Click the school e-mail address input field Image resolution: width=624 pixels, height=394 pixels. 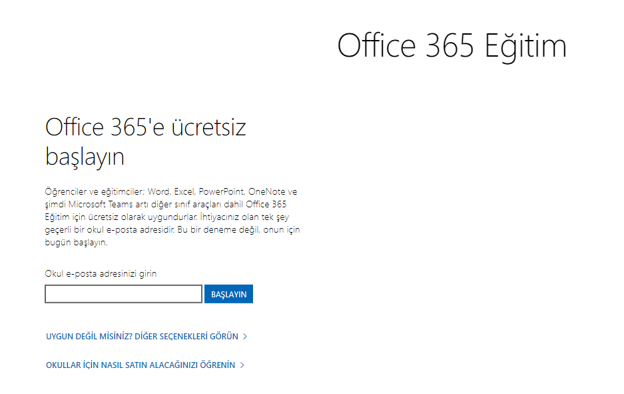pyautogui.click(x=123, y=294)
